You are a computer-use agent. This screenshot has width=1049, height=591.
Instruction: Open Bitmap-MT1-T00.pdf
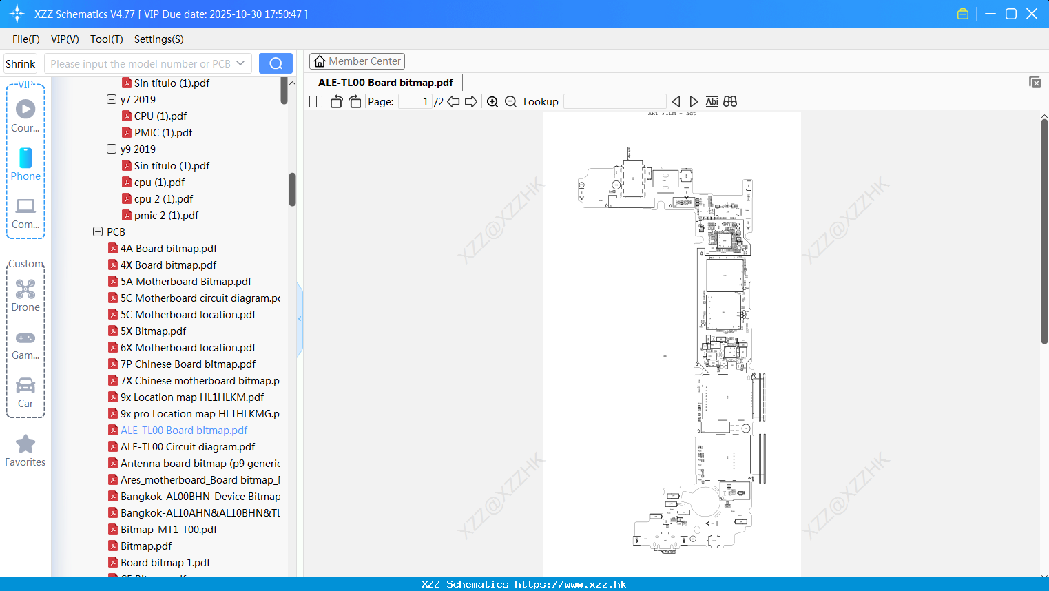pyautogui.click(x=169, y=529)
